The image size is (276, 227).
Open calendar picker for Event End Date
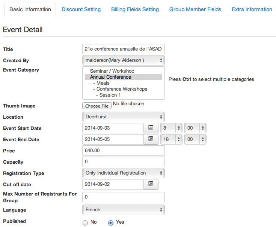pos(151,139)
